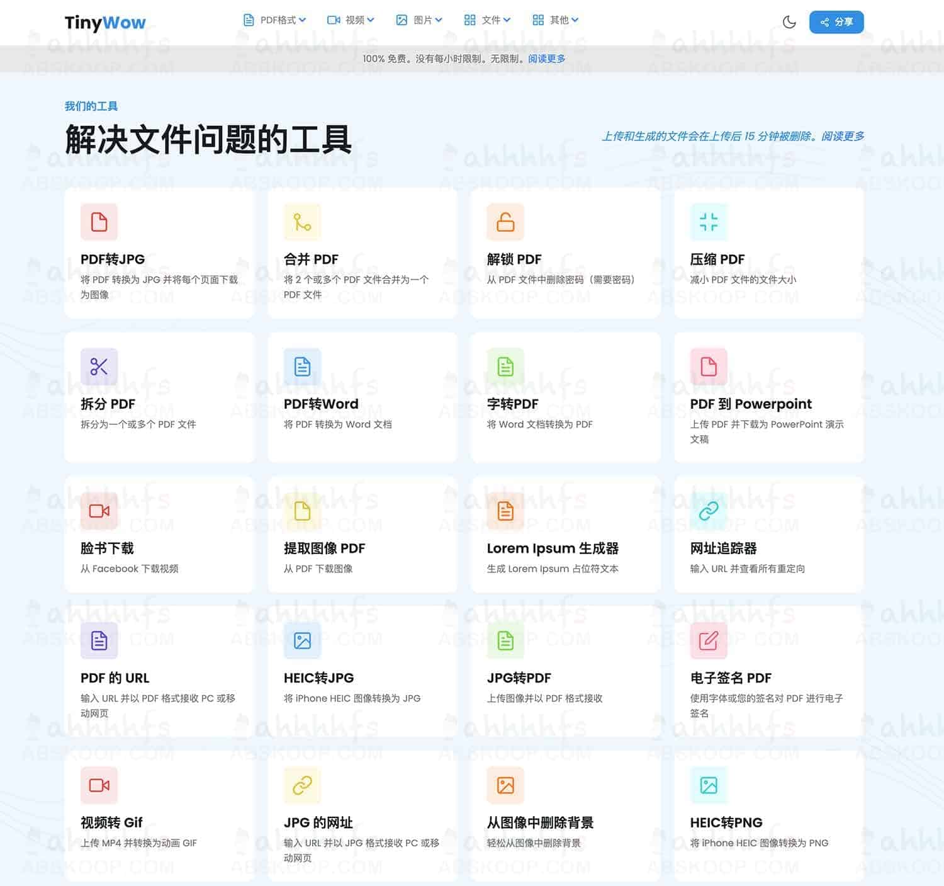This screenshot has height=886, width=944.
Task: Select the 字转PDF green document icon
Action: (x=505, y=366)
